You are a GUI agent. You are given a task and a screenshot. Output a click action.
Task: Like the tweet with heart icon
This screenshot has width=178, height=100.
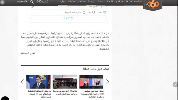[105, 12]
